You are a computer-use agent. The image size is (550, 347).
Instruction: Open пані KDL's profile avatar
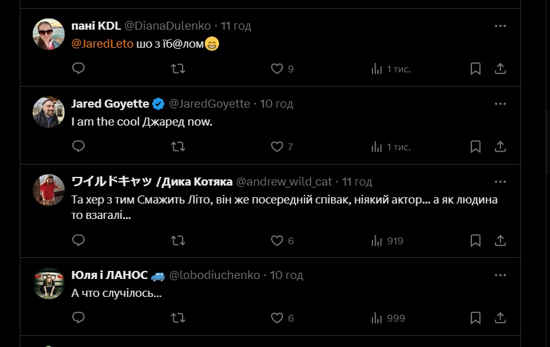[48, 34]
